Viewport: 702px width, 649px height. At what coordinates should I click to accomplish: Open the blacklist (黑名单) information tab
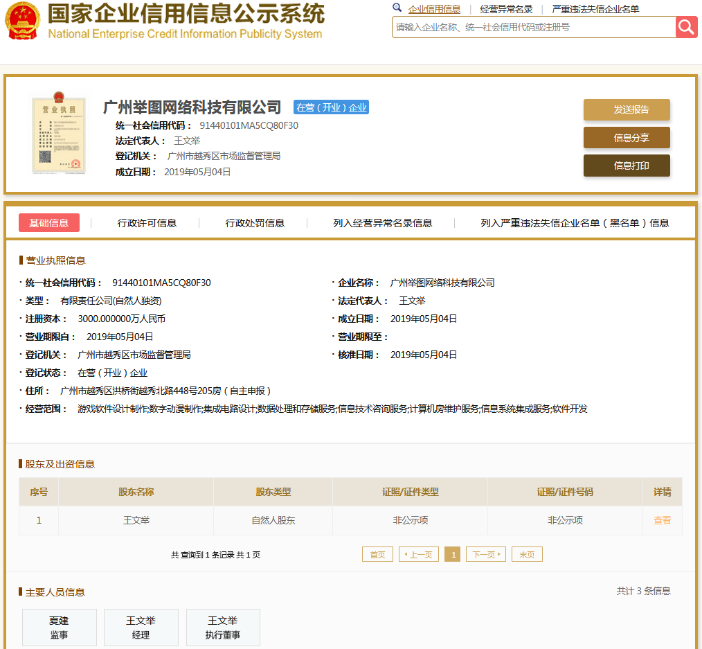(x=575, y=223)
